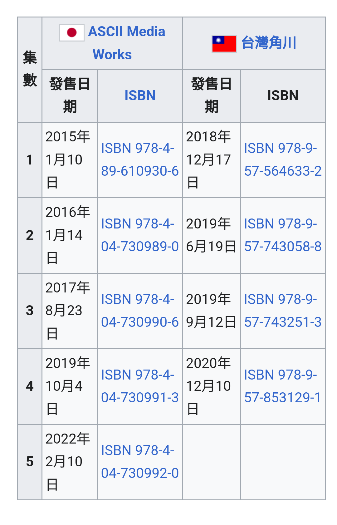This screenshot has width=337, height=525.
Task: Click the Taiwan flag icon
Action: coord(224,44)
